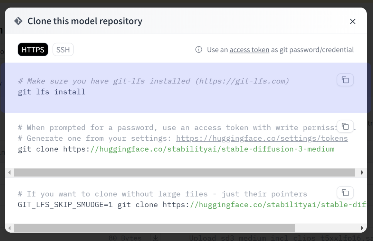This screenshot has width=373, height=241.
Task: Switch to the SSH clone tab
Action: click(x=63, y=50)
